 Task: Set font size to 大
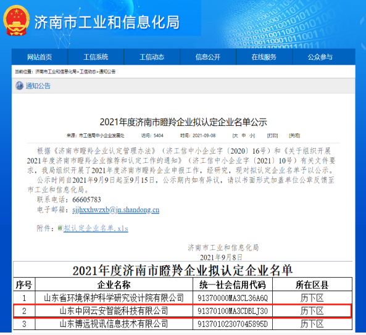pyautogui.click(x=236, y=136)
